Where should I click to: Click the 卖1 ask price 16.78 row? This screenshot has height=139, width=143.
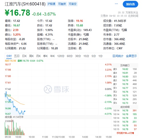click(x=125, y=84)
